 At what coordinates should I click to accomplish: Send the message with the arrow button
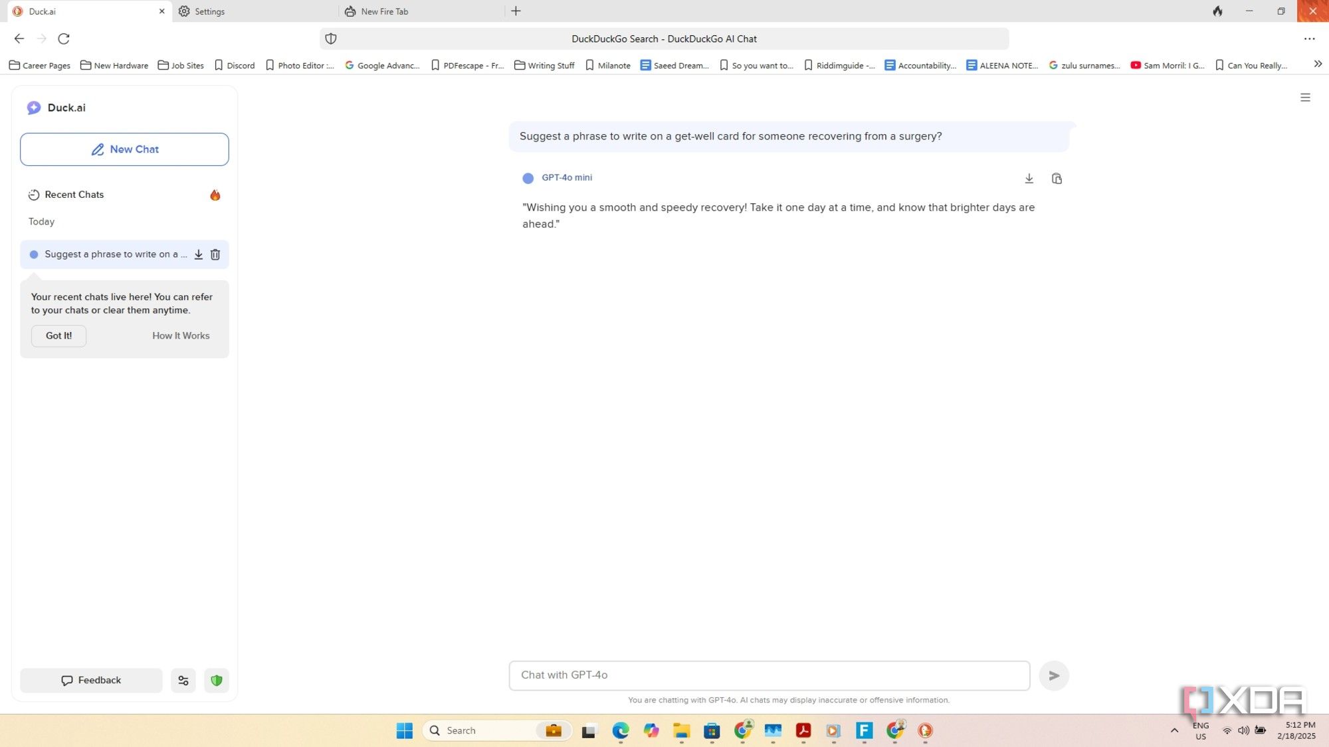tap(1054, 675)
